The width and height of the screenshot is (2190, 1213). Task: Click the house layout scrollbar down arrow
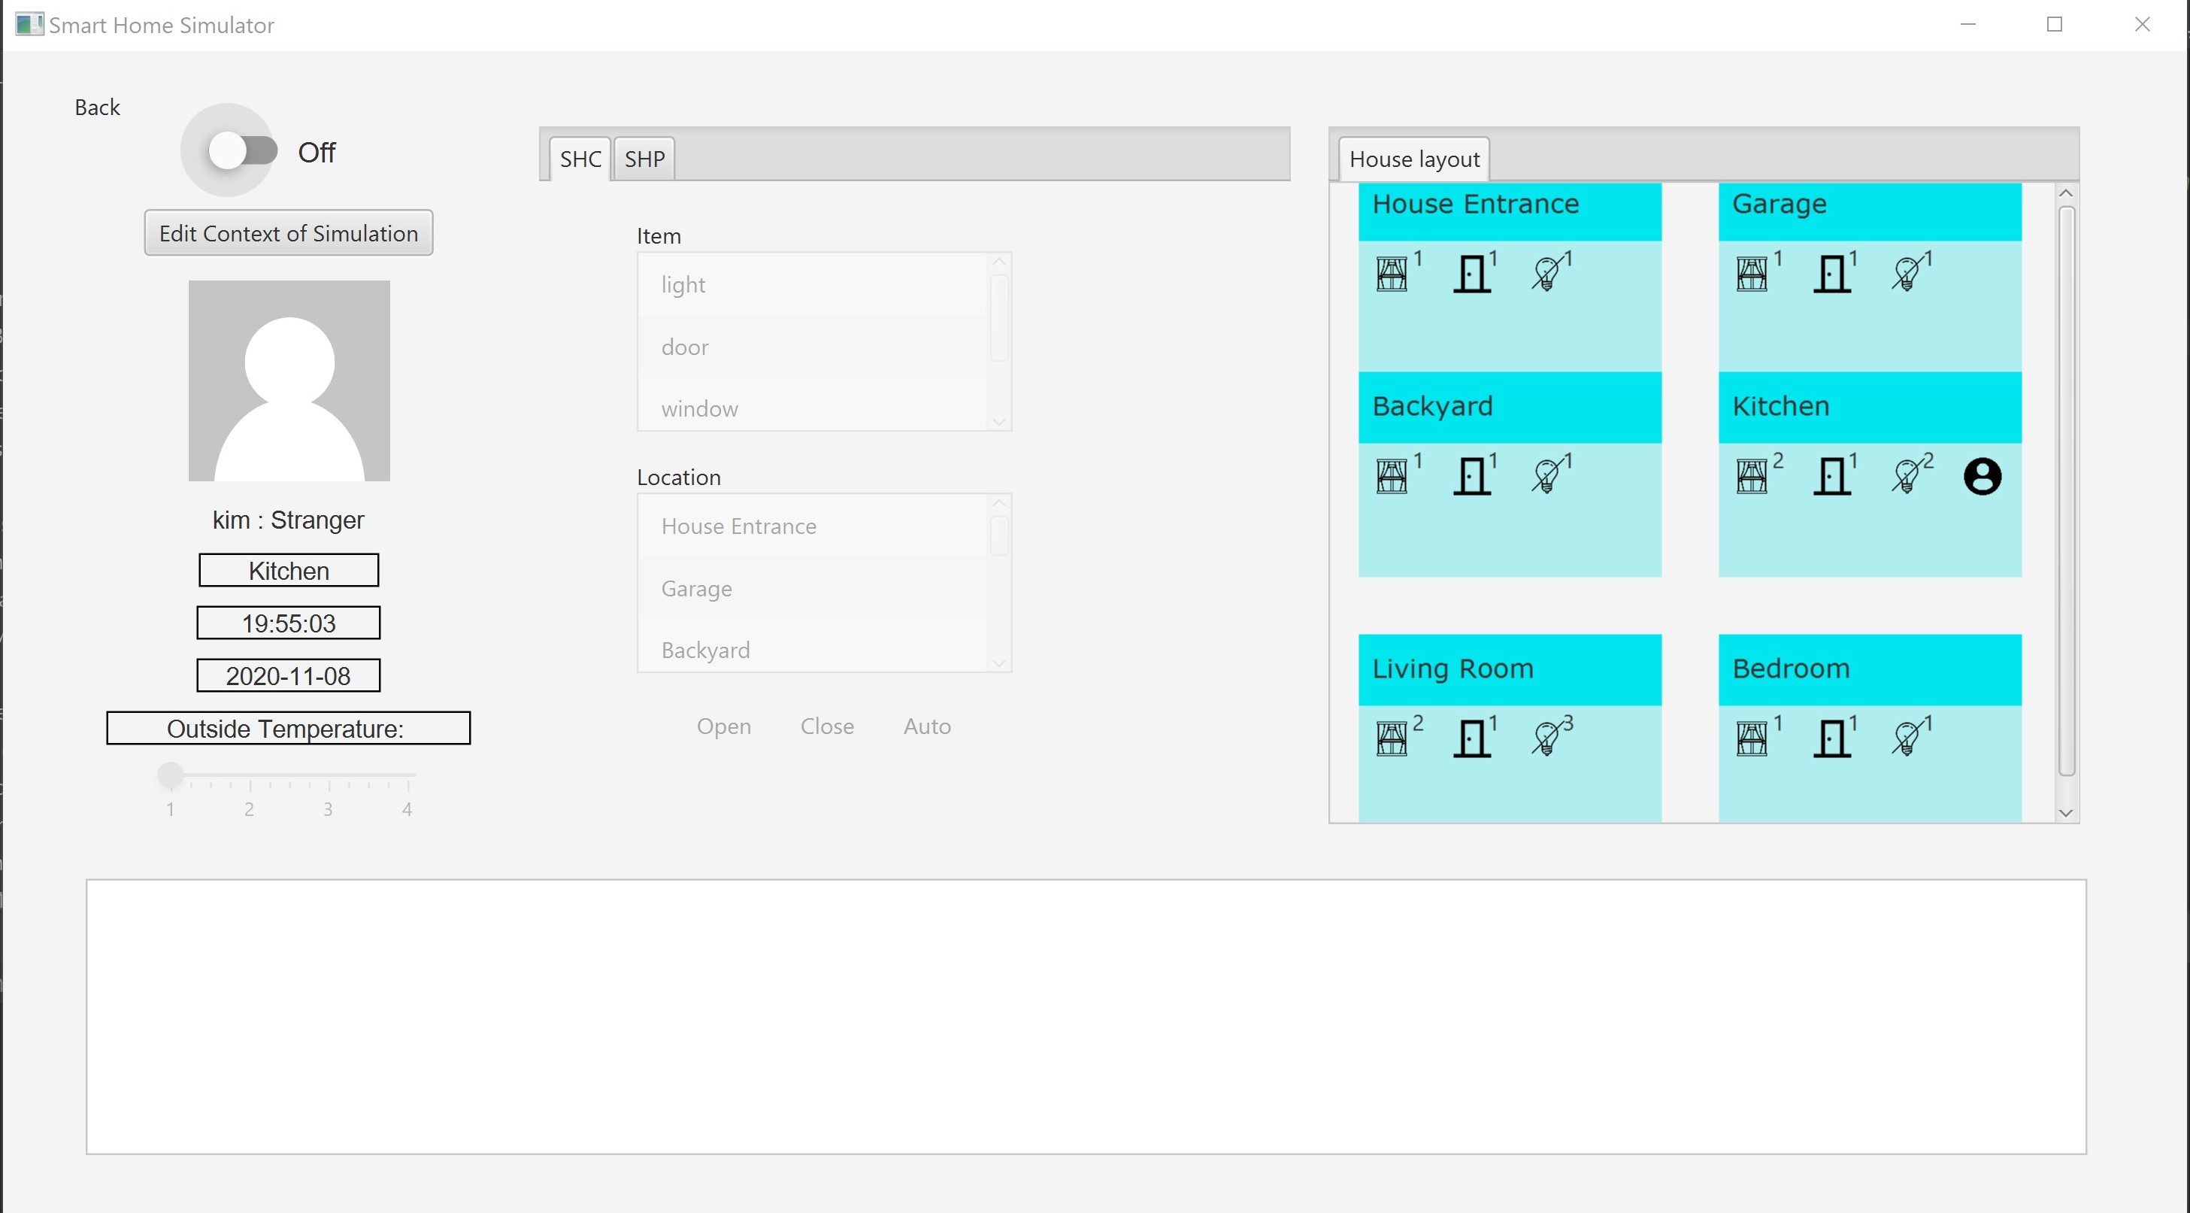coord(2066,812)
